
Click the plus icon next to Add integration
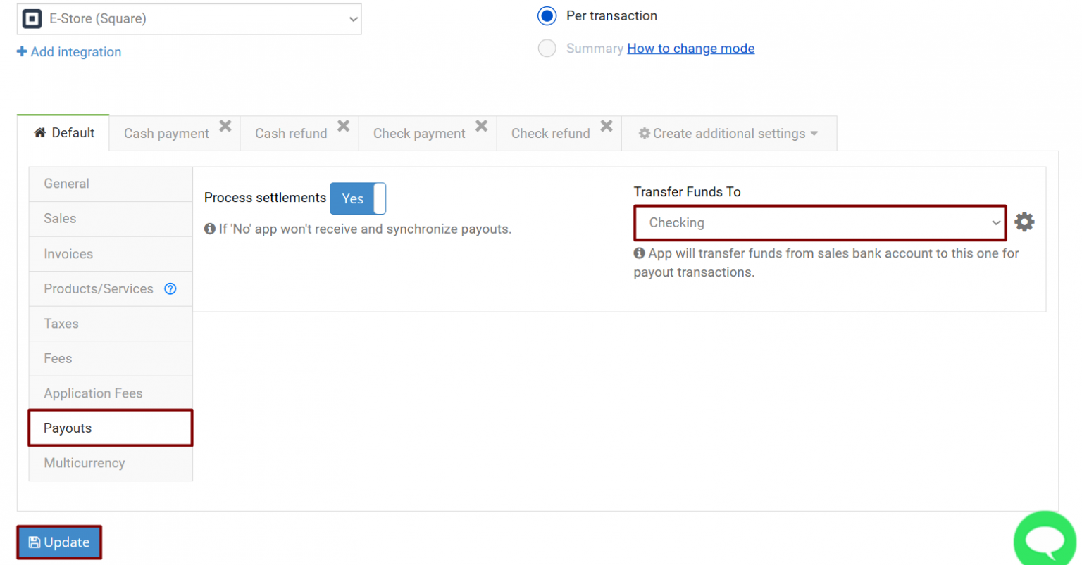tap(20, 51)
